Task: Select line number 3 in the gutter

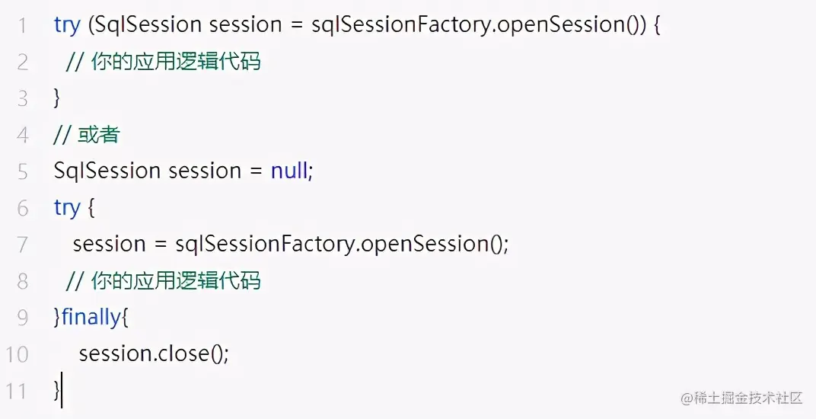Action: point(21,98)
